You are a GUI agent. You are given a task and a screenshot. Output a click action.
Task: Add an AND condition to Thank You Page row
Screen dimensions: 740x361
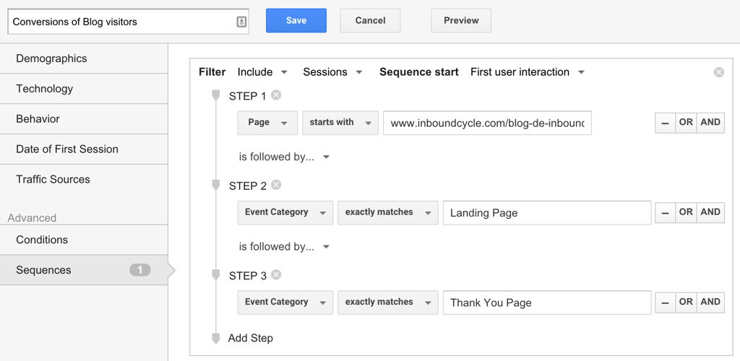[711, 302]
